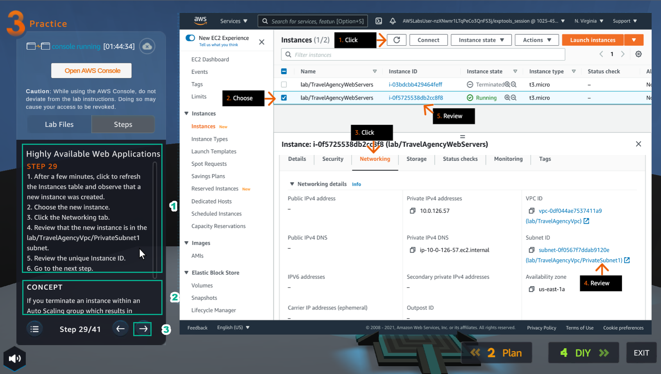
Task: Open the notifications bell icon
Action: [393, 21]
